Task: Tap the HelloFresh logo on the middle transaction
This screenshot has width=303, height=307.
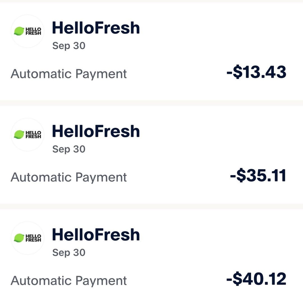Action: pyautogui.click(x=27, y=135)
